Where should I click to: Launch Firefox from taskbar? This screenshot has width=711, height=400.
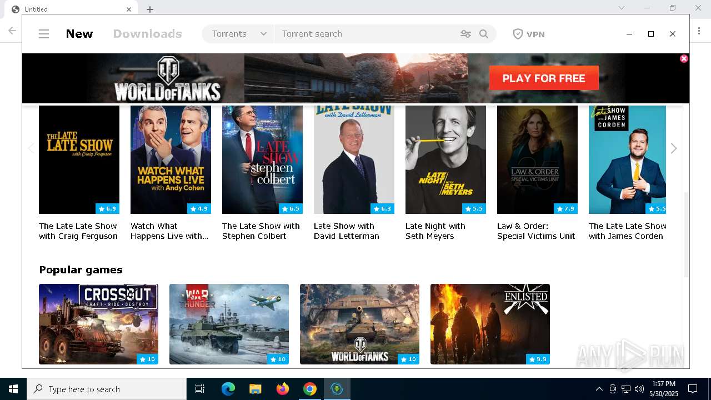click(x=283, y=389)
